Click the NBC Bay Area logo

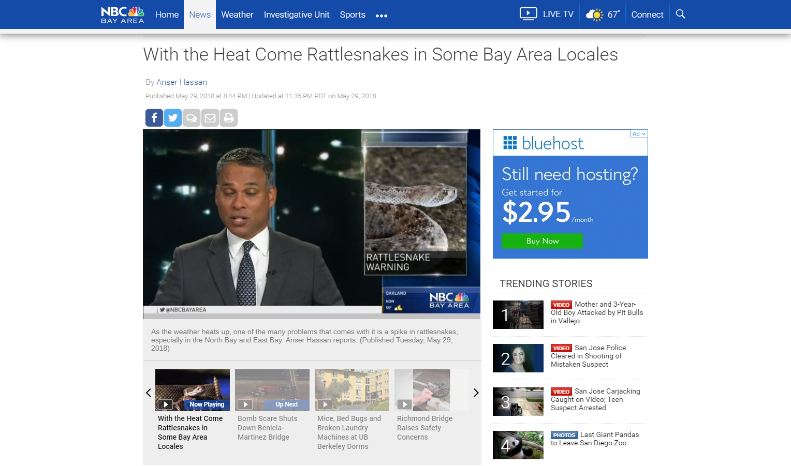tap(123, 14)
